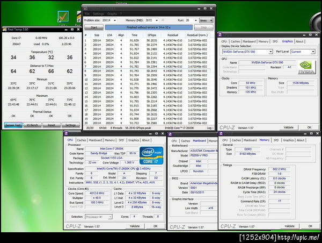
Task: Click the Multiplier x 48.0 field
Action: [x=97, y=198]
